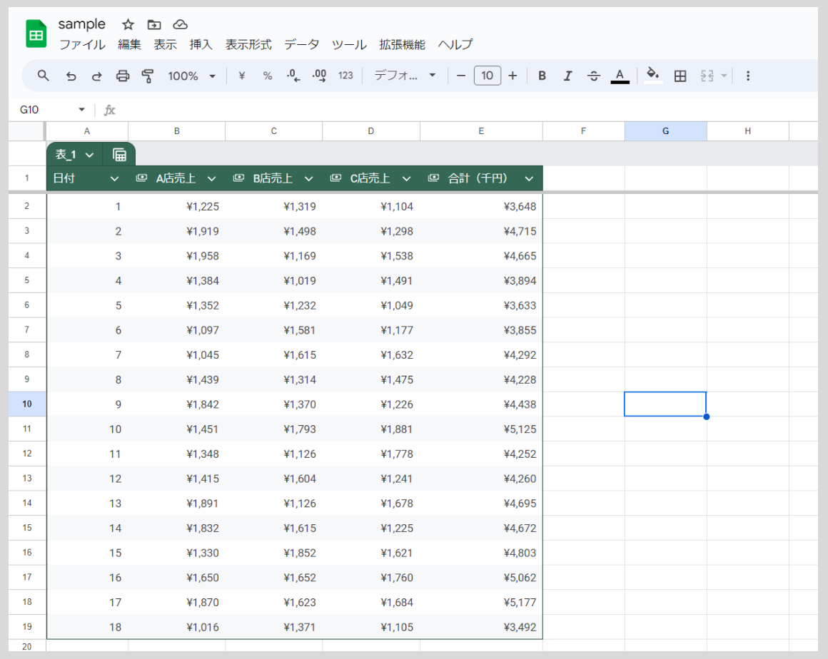
Task: Toggle bold formatting
Action: [x=542, y=76]
